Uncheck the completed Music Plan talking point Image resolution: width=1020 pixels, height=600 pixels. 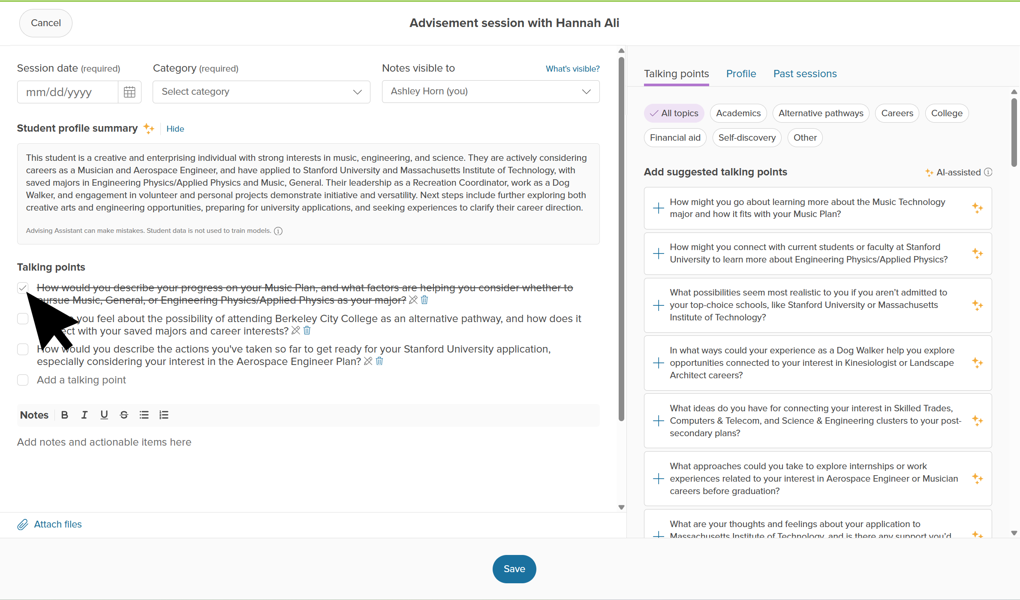[23, 288]
